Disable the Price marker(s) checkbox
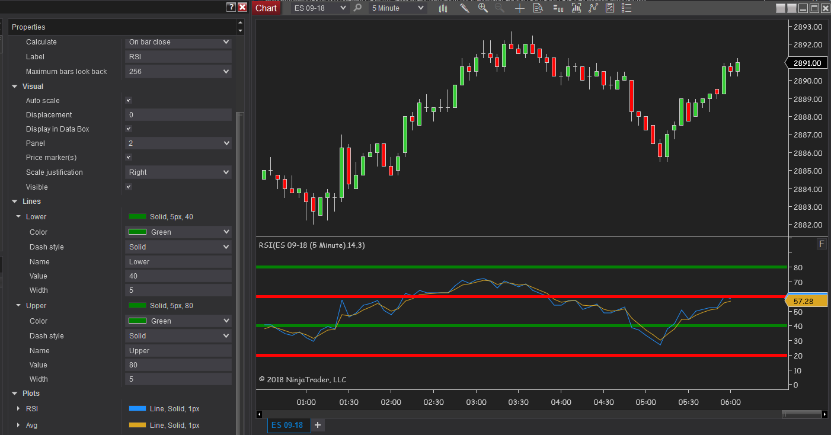Screen dimensions: 831x435 (129, 158)
